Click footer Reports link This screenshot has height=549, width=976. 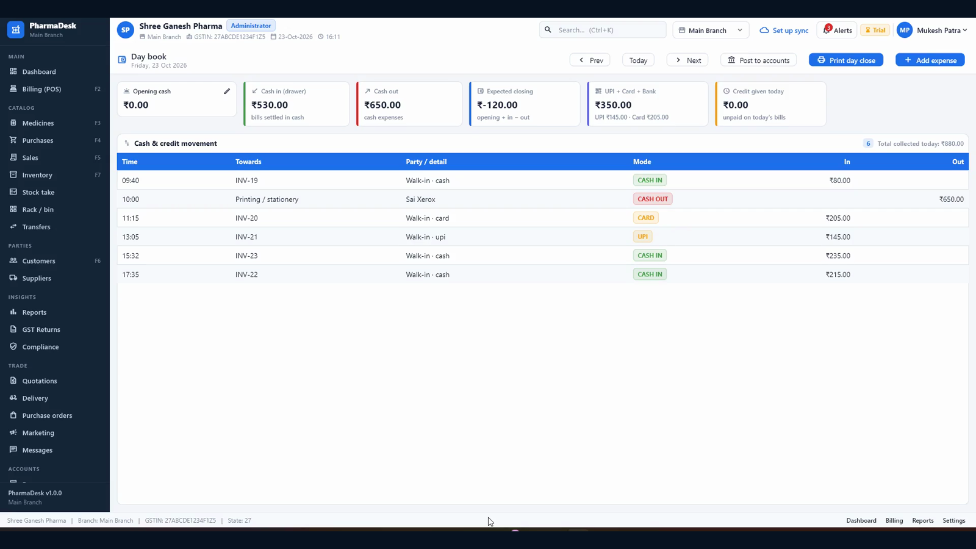click(923, 520)
